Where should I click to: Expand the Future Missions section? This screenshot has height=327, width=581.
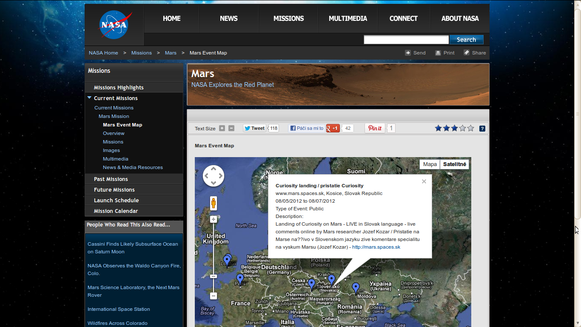pyautogui.click(x=114, y=189)
